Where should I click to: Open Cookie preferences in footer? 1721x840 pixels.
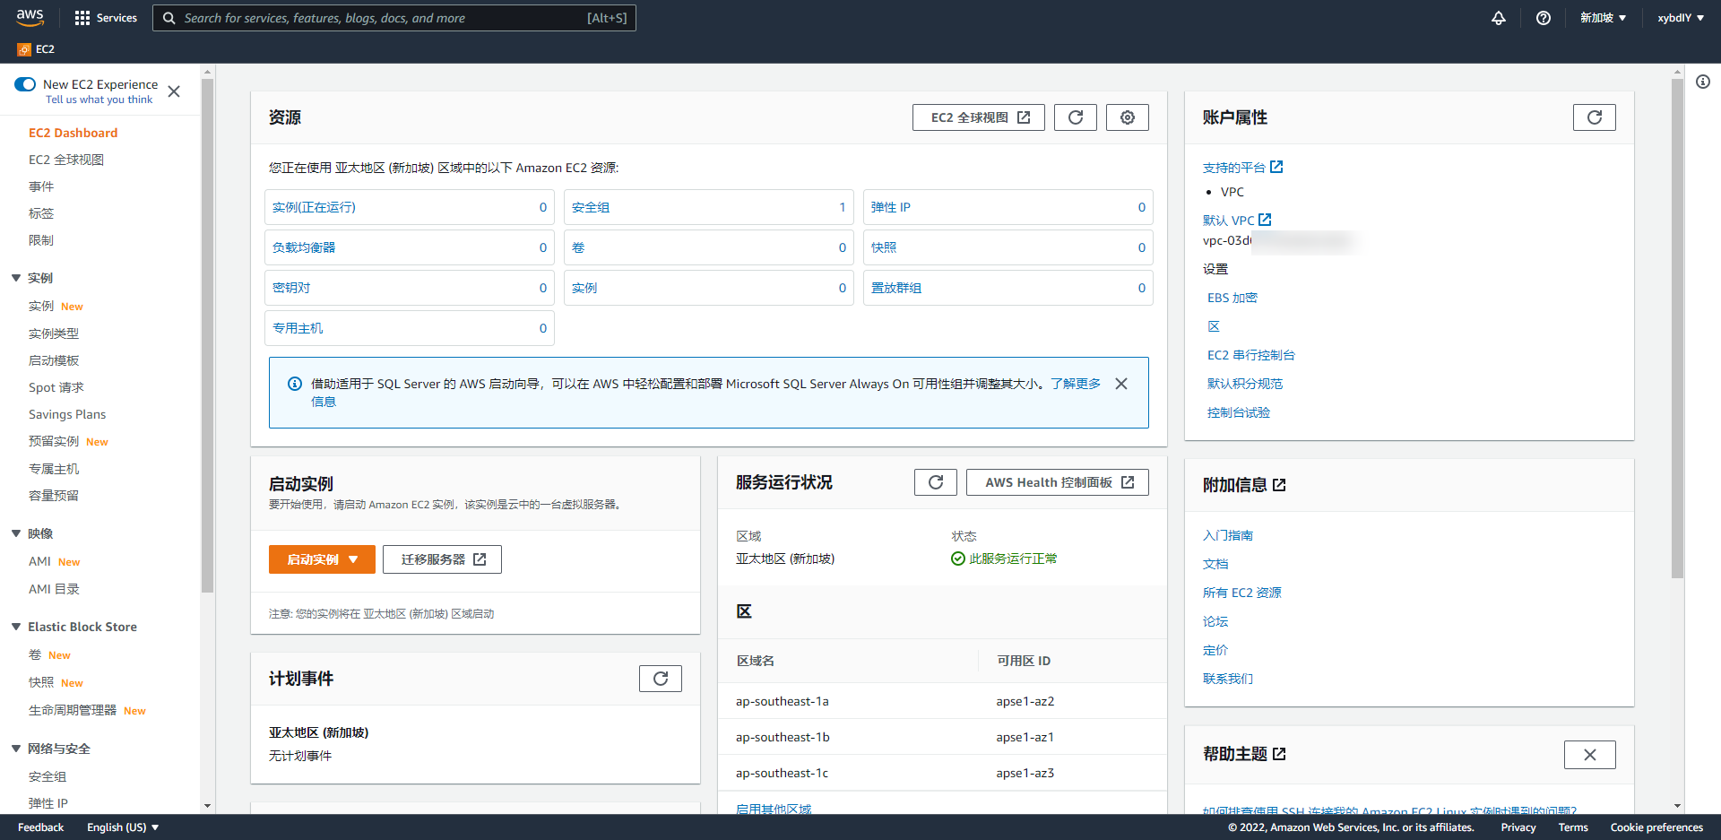click(x=1656, y=827)
